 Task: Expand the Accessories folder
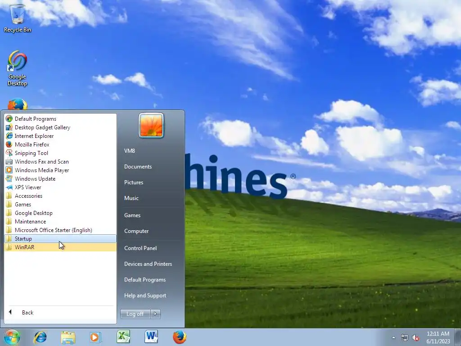coord(60,196)
